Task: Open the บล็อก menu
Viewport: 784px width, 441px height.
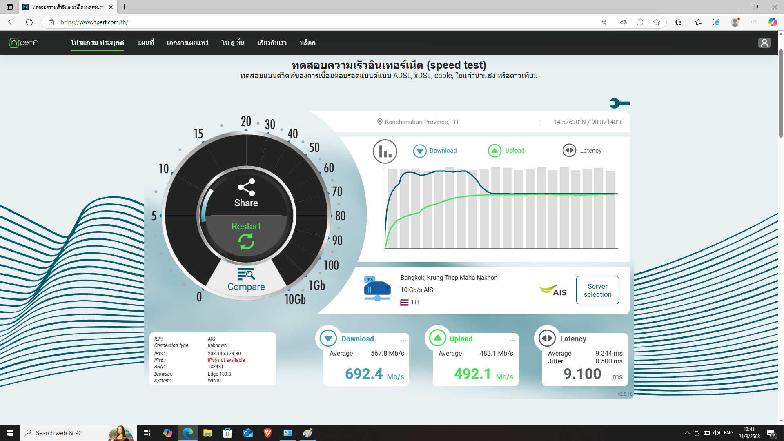Action: coord(307,43)
